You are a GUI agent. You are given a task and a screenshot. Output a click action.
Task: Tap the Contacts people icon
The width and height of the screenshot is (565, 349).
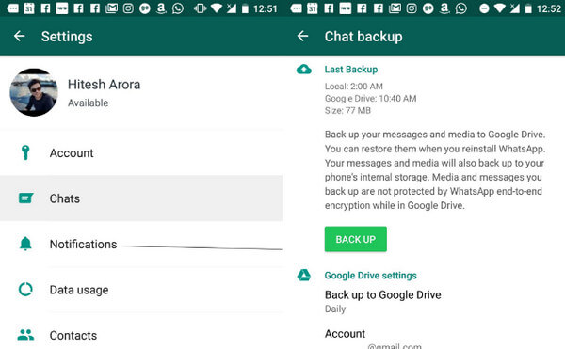(x=25, y=335)
